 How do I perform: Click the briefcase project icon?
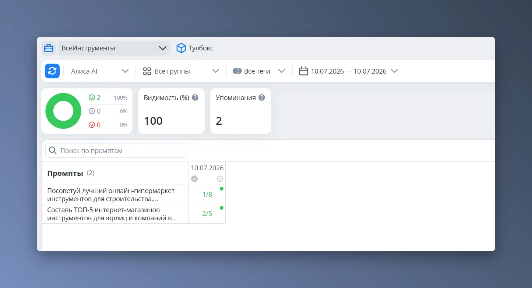pos(48,48)
